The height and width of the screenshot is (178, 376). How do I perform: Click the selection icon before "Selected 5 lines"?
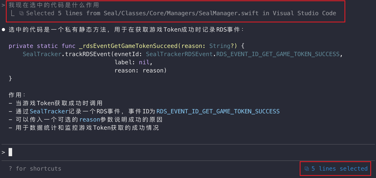21,13
